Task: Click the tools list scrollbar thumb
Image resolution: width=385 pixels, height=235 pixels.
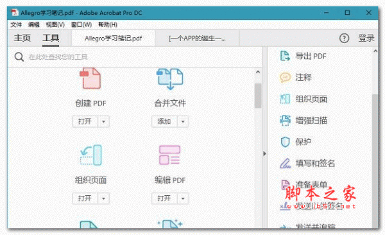Action: [x=258, y=96]
